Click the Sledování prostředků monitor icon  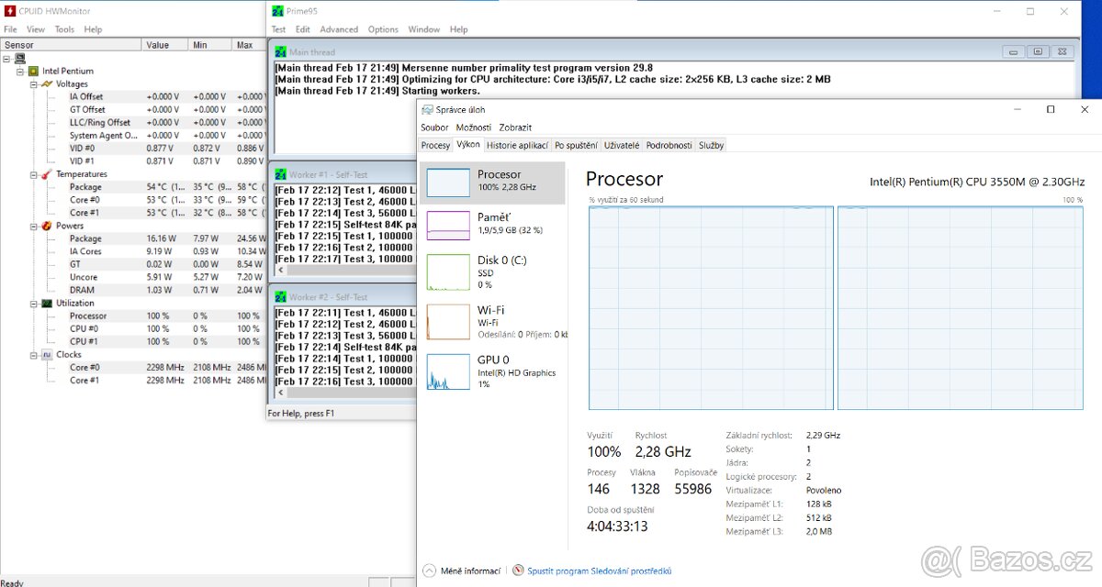519,570
